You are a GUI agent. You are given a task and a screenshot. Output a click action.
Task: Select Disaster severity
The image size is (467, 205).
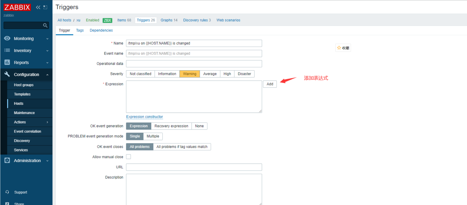pyautogui.click(x=244, y=74)
